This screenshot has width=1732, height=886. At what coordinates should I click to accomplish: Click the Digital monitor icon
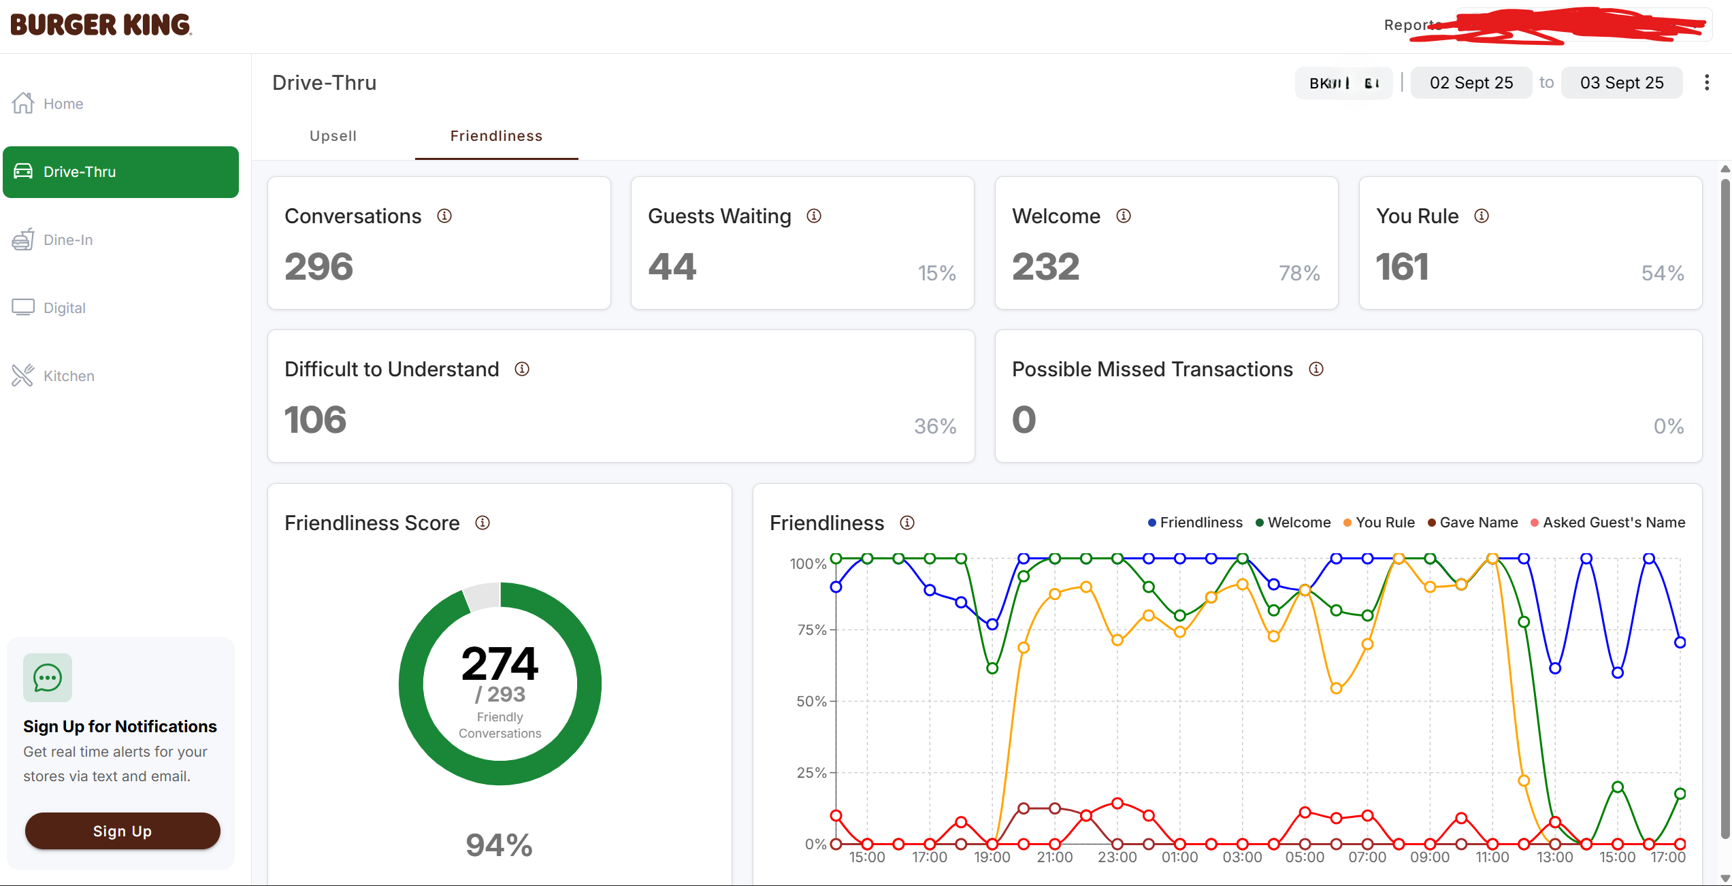pos(23,308)
